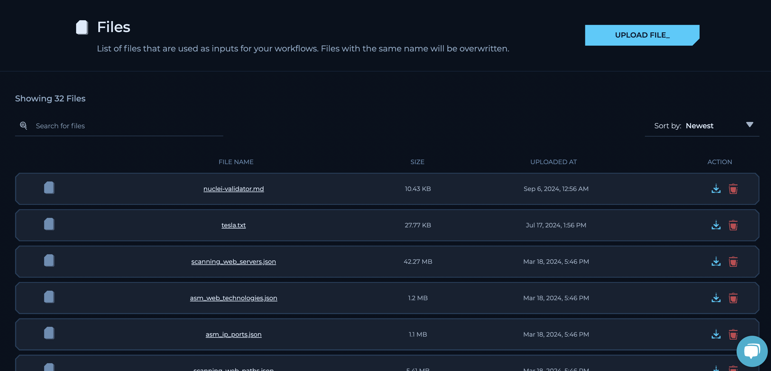The image size is (771, 371).
Task: Delete asm_web_technologies.json with trash icon
Action: click(733, 298)
